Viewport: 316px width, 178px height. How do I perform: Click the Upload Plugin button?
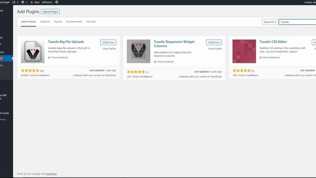click(50, 12)
